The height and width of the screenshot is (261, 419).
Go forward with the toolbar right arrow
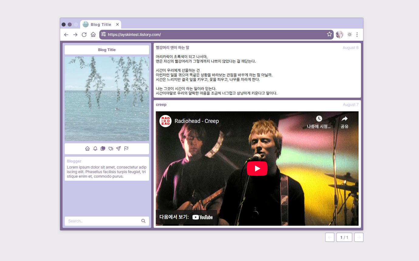(x=75, y=35)
